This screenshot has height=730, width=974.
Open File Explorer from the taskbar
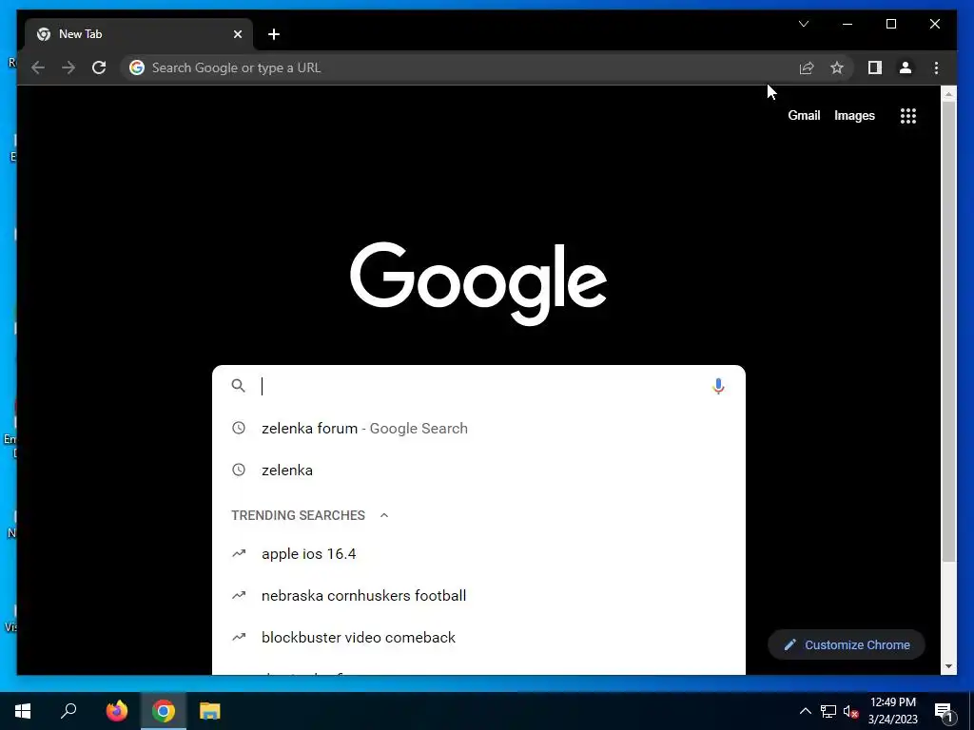pos(210,711)
